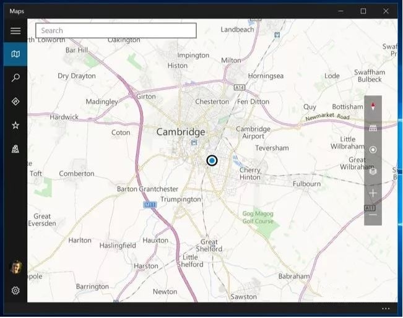403x318 pixels.
Task: Click the Hardwick label
Action: click(64, 117)
